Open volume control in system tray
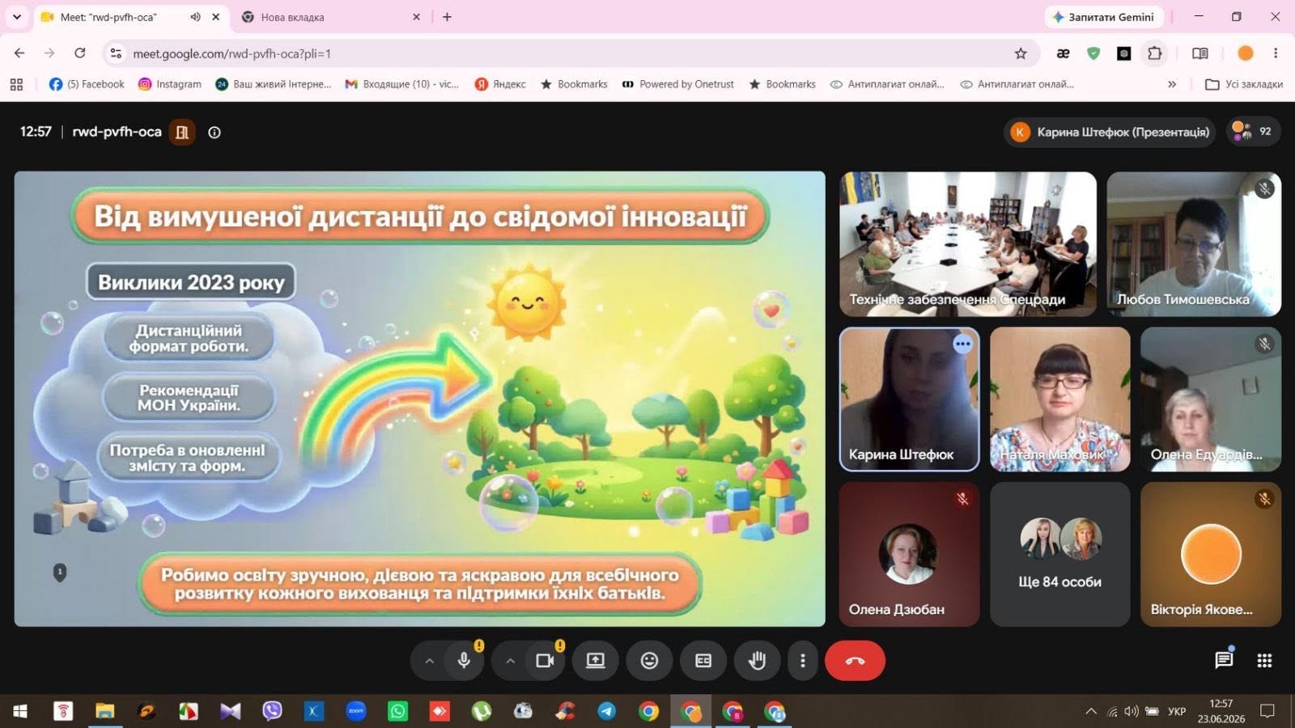The height and width of the screenshot is (728, 1295). (x=1132, y=711)
